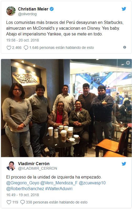Open the Christian Meier profile avatar

(11, 11)
